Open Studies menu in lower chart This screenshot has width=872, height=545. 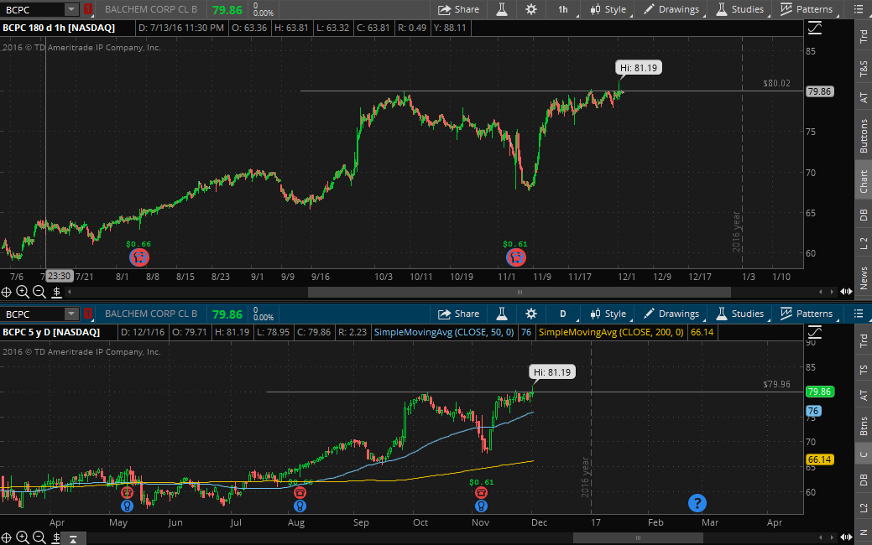point(739,314)
